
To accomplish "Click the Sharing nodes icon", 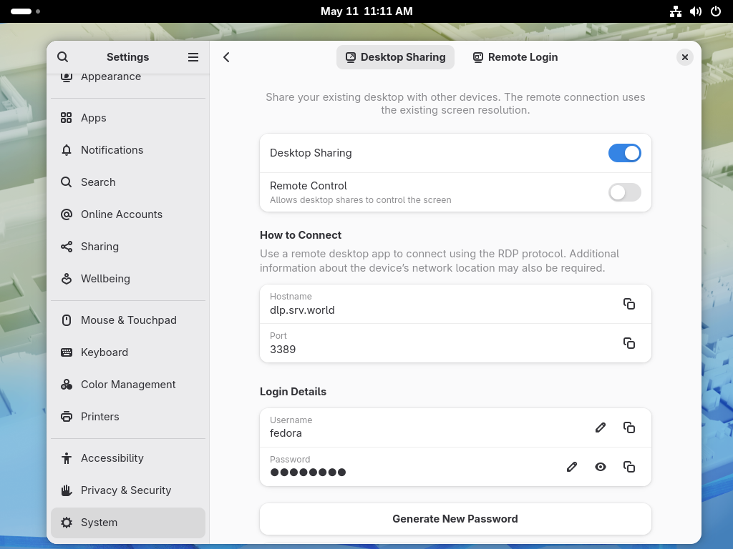I will (67, 247).
